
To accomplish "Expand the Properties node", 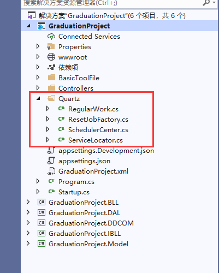I will 38,46.
